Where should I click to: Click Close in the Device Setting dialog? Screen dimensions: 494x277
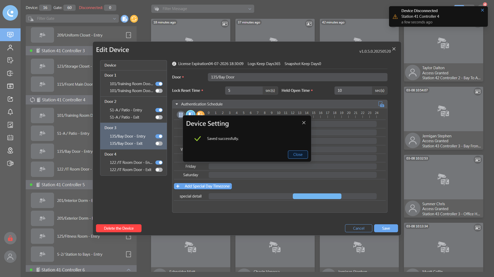coord(298,155)
